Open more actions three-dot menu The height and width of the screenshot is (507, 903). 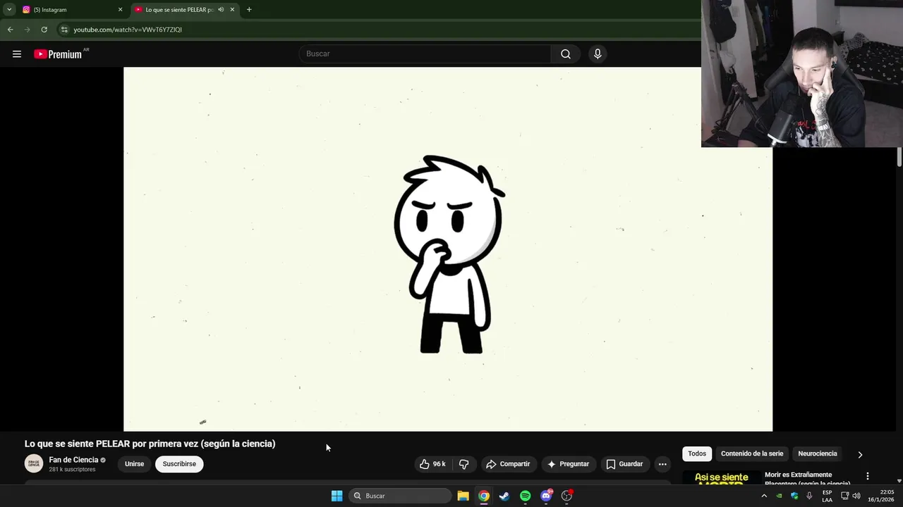click(662, 464)
